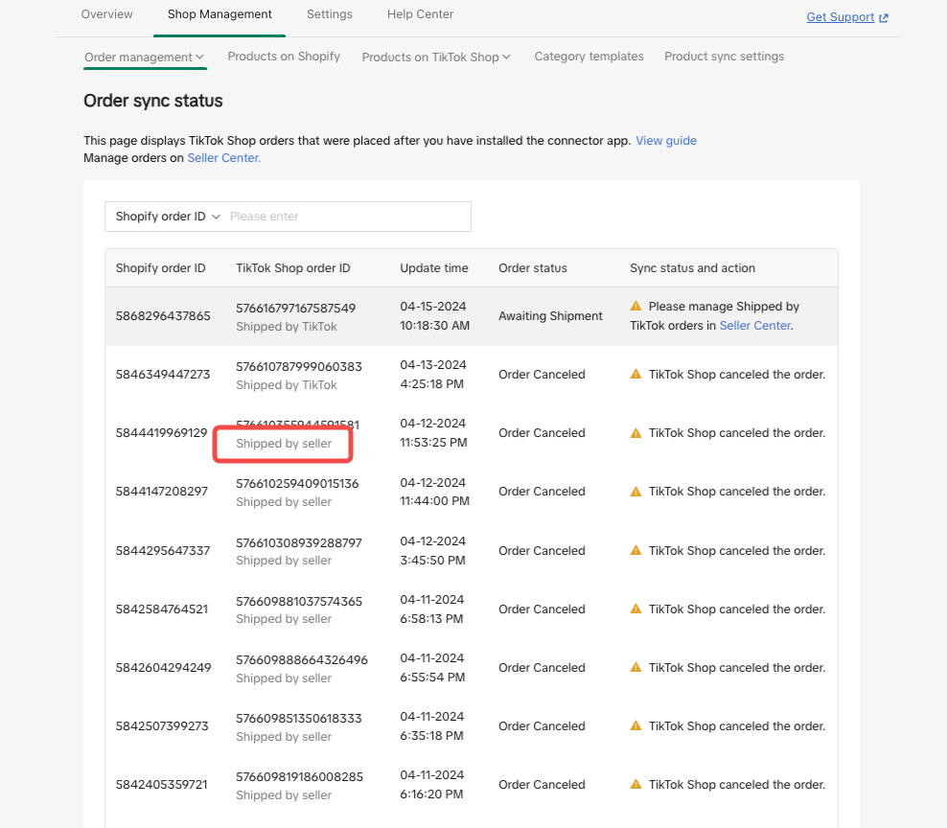Click TikTok order ID 576609851350618333

click(x=298, y=719)
